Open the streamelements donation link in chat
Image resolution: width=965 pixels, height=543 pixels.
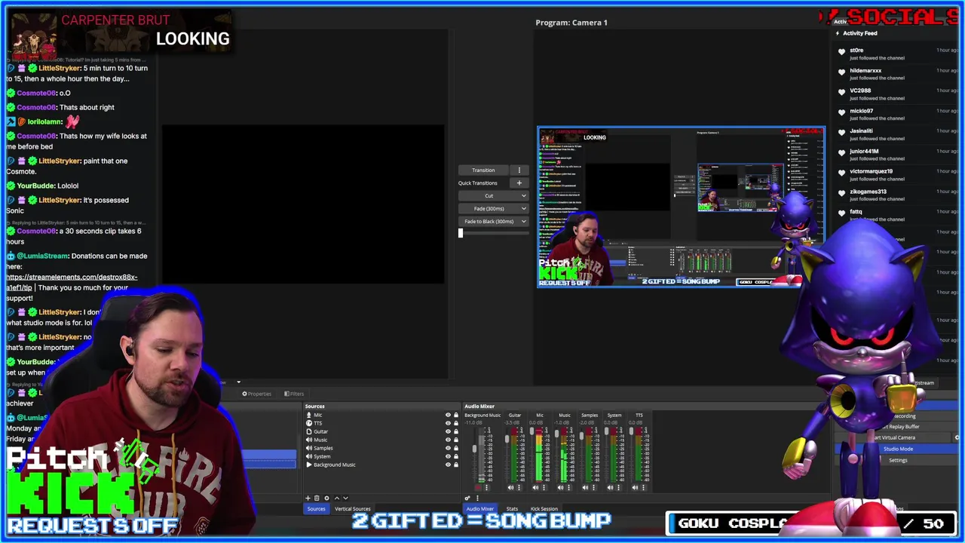click(72, 282)
